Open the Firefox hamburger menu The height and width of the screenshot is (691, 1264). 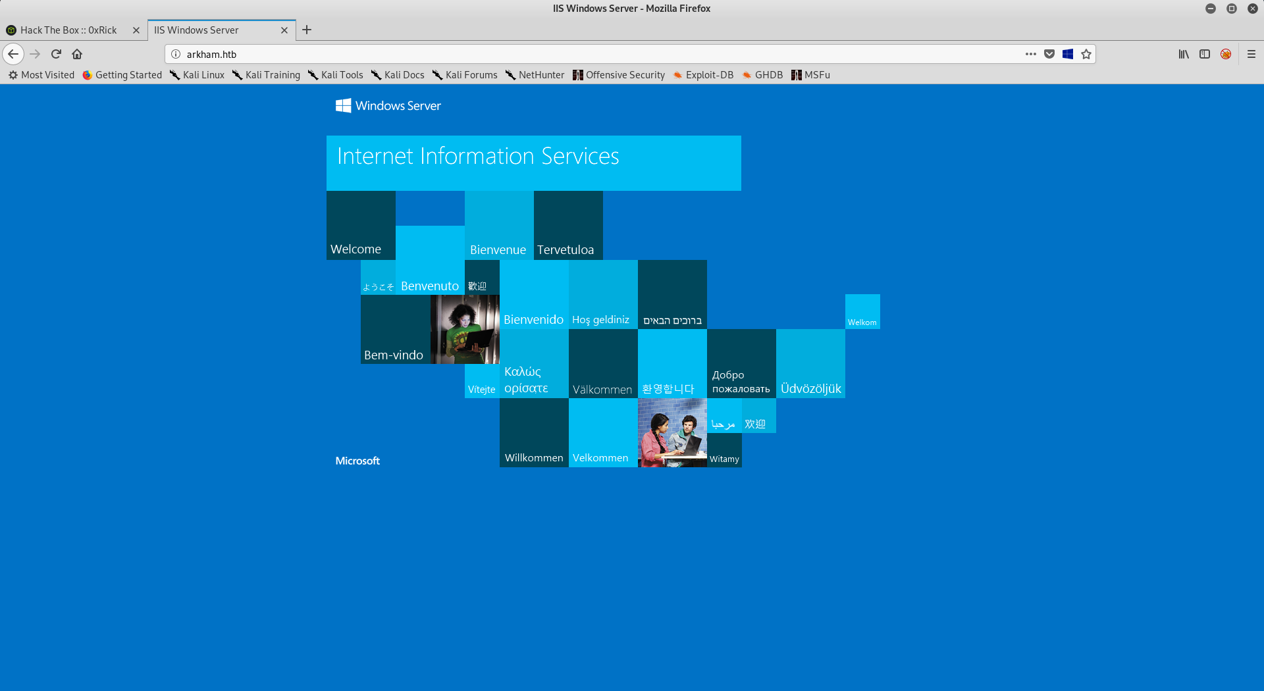coord(1251,54)
